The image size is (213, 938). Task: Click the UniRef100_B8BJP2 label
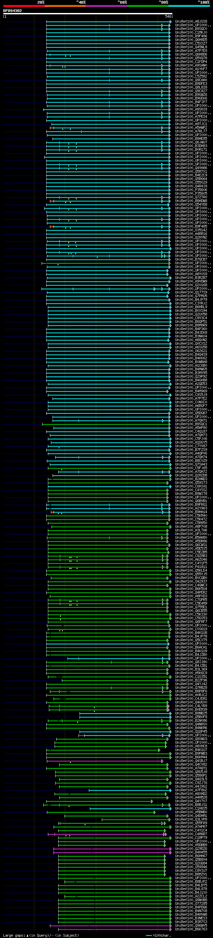[x=191, y=881]
